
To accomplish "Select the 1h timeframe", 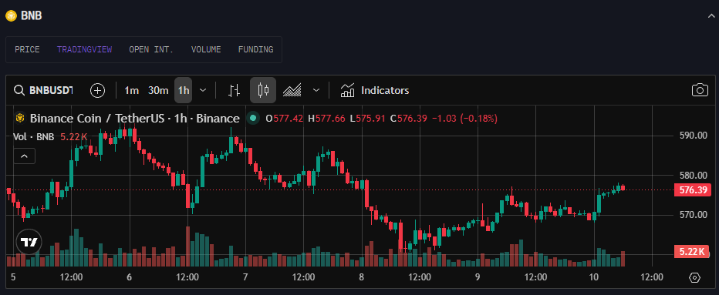I will click(184, 90).
